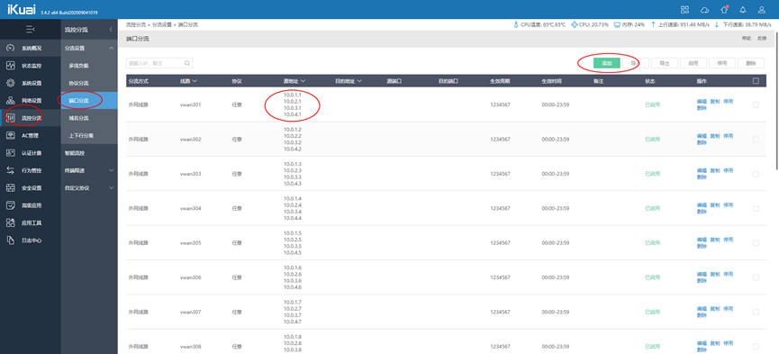Click the 安全设置 firewall icon

click(11, 188)
